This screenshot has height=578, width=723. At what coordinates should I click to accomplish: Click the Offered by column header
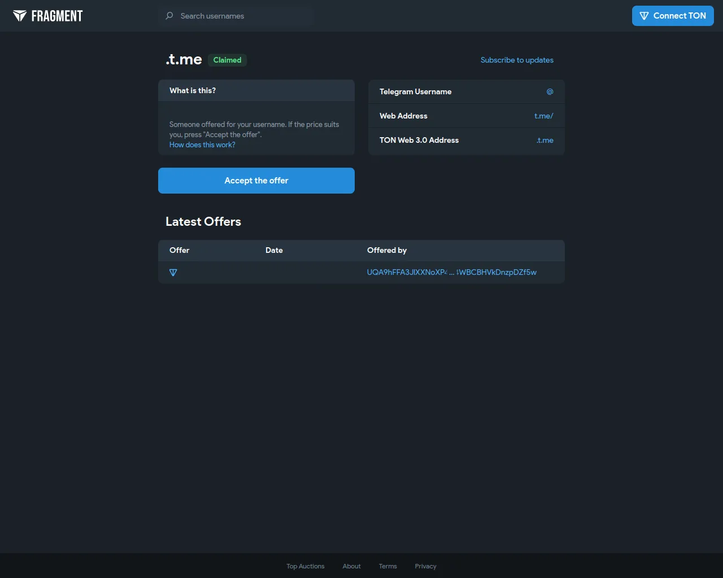click(x=387, y=250)
